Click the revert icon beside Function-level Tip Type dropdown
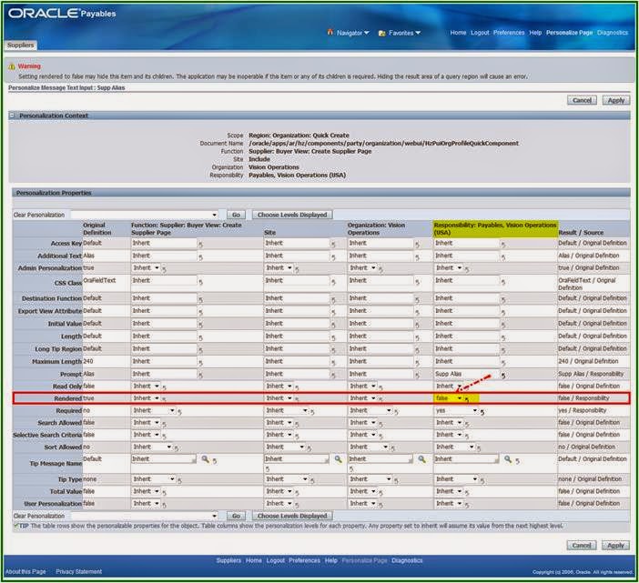Viewport: 639px width, 583px height. [x=179, y=481]
